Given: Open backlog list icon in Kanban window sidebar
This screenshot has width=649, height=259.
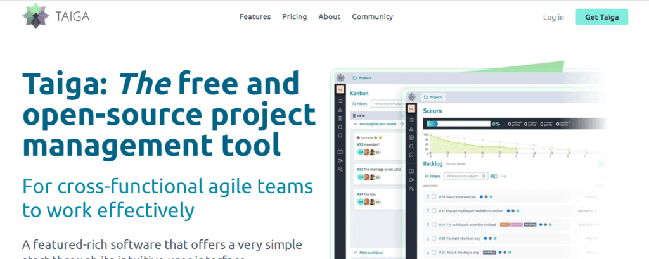Looking at the screenshot, I should (340, 101).
